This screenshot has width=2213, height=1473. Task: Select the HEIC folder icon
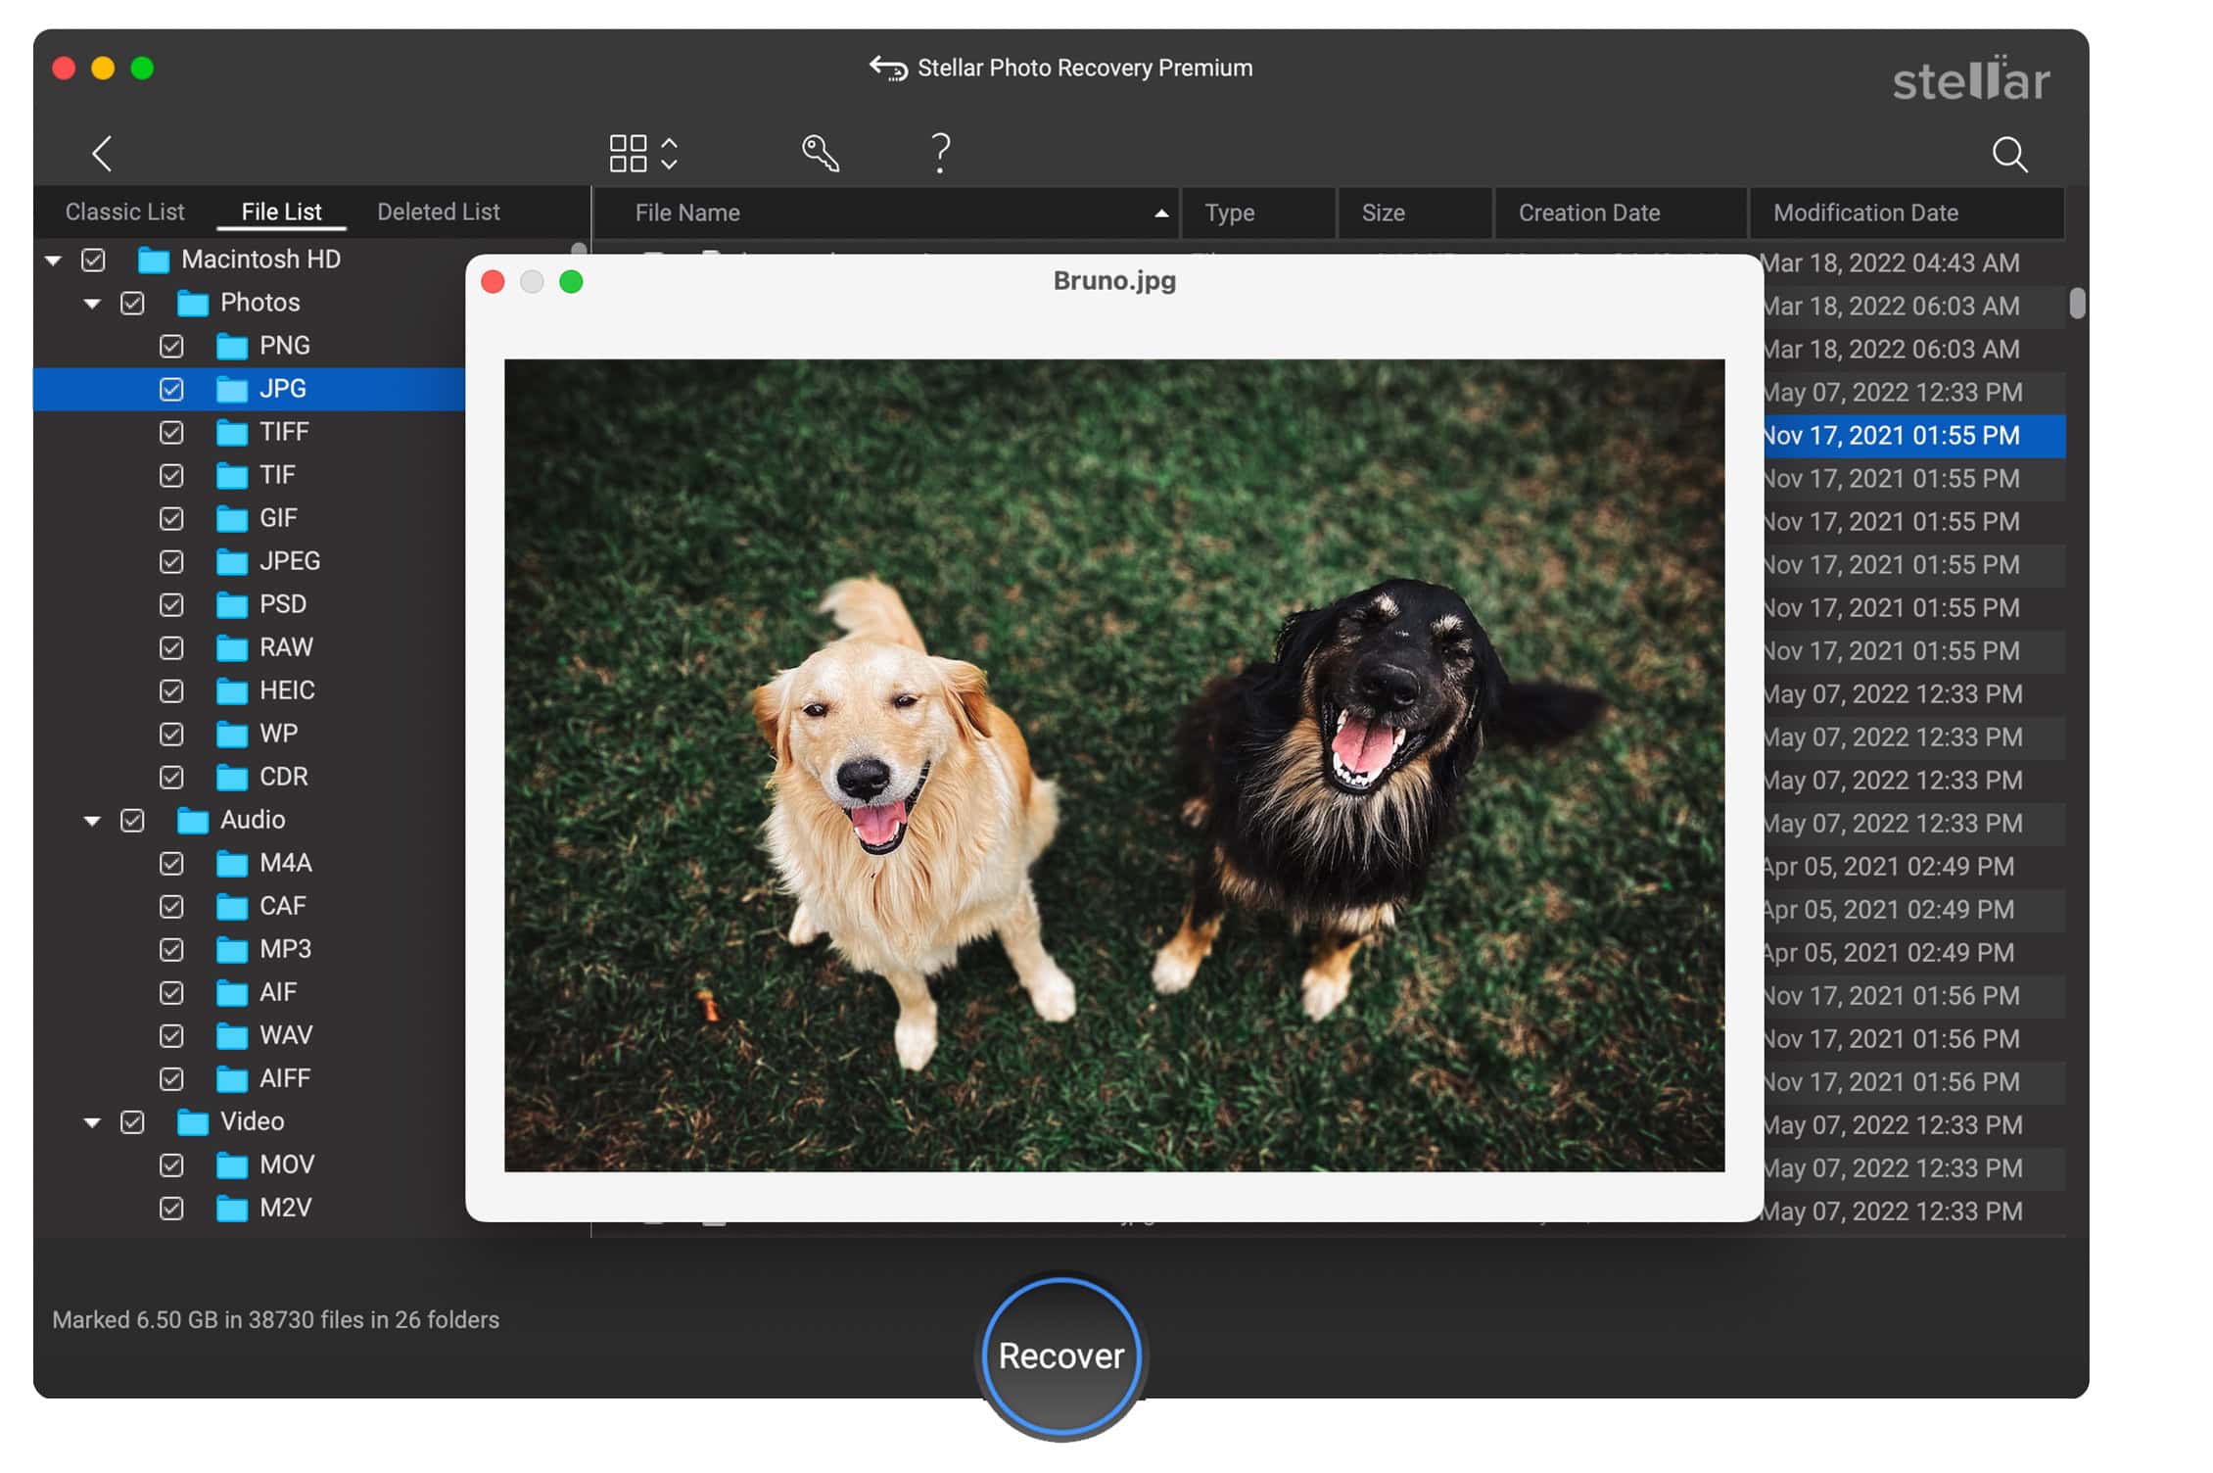point(232,691)
